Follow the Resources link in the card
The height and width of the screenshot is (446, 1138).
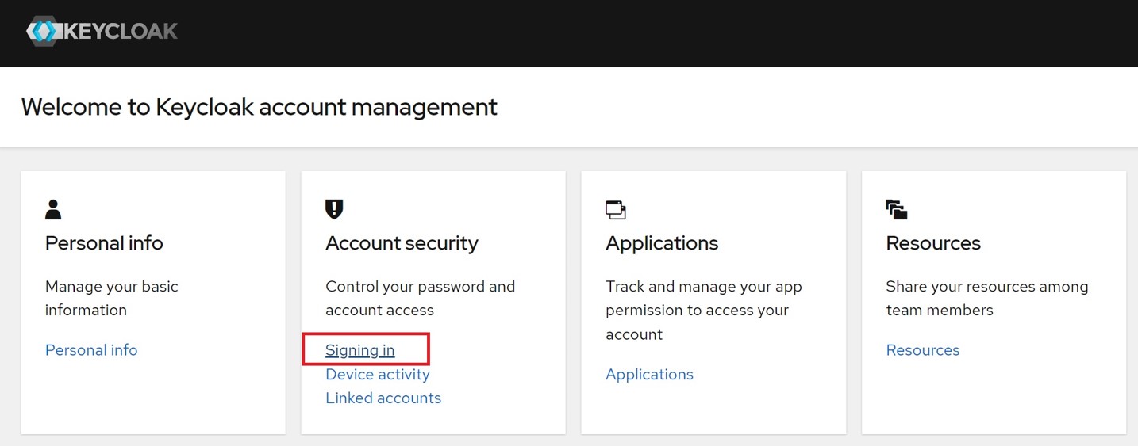(922, 350)
